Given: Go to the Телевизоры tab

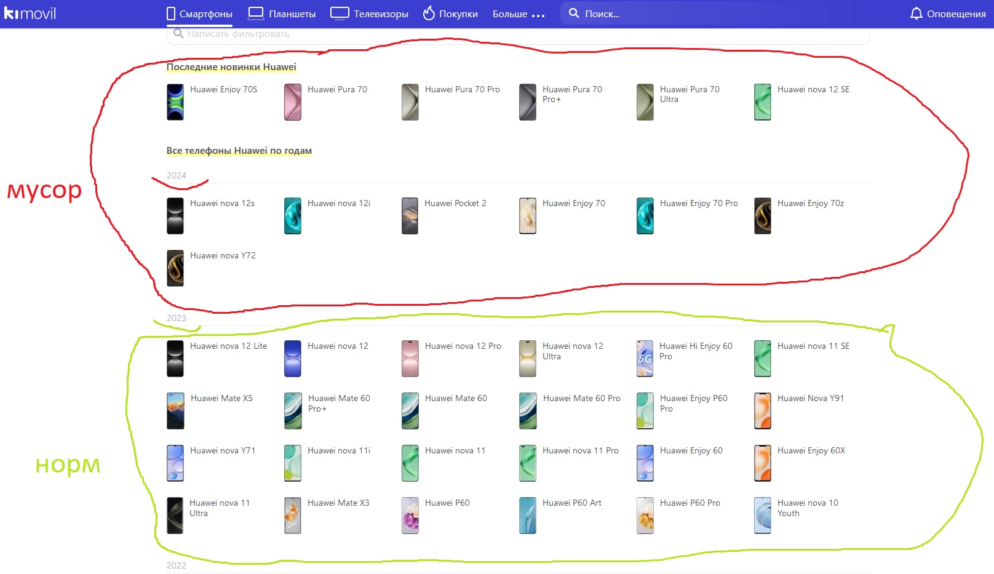Looking at the screenshot, I should 369,14.
